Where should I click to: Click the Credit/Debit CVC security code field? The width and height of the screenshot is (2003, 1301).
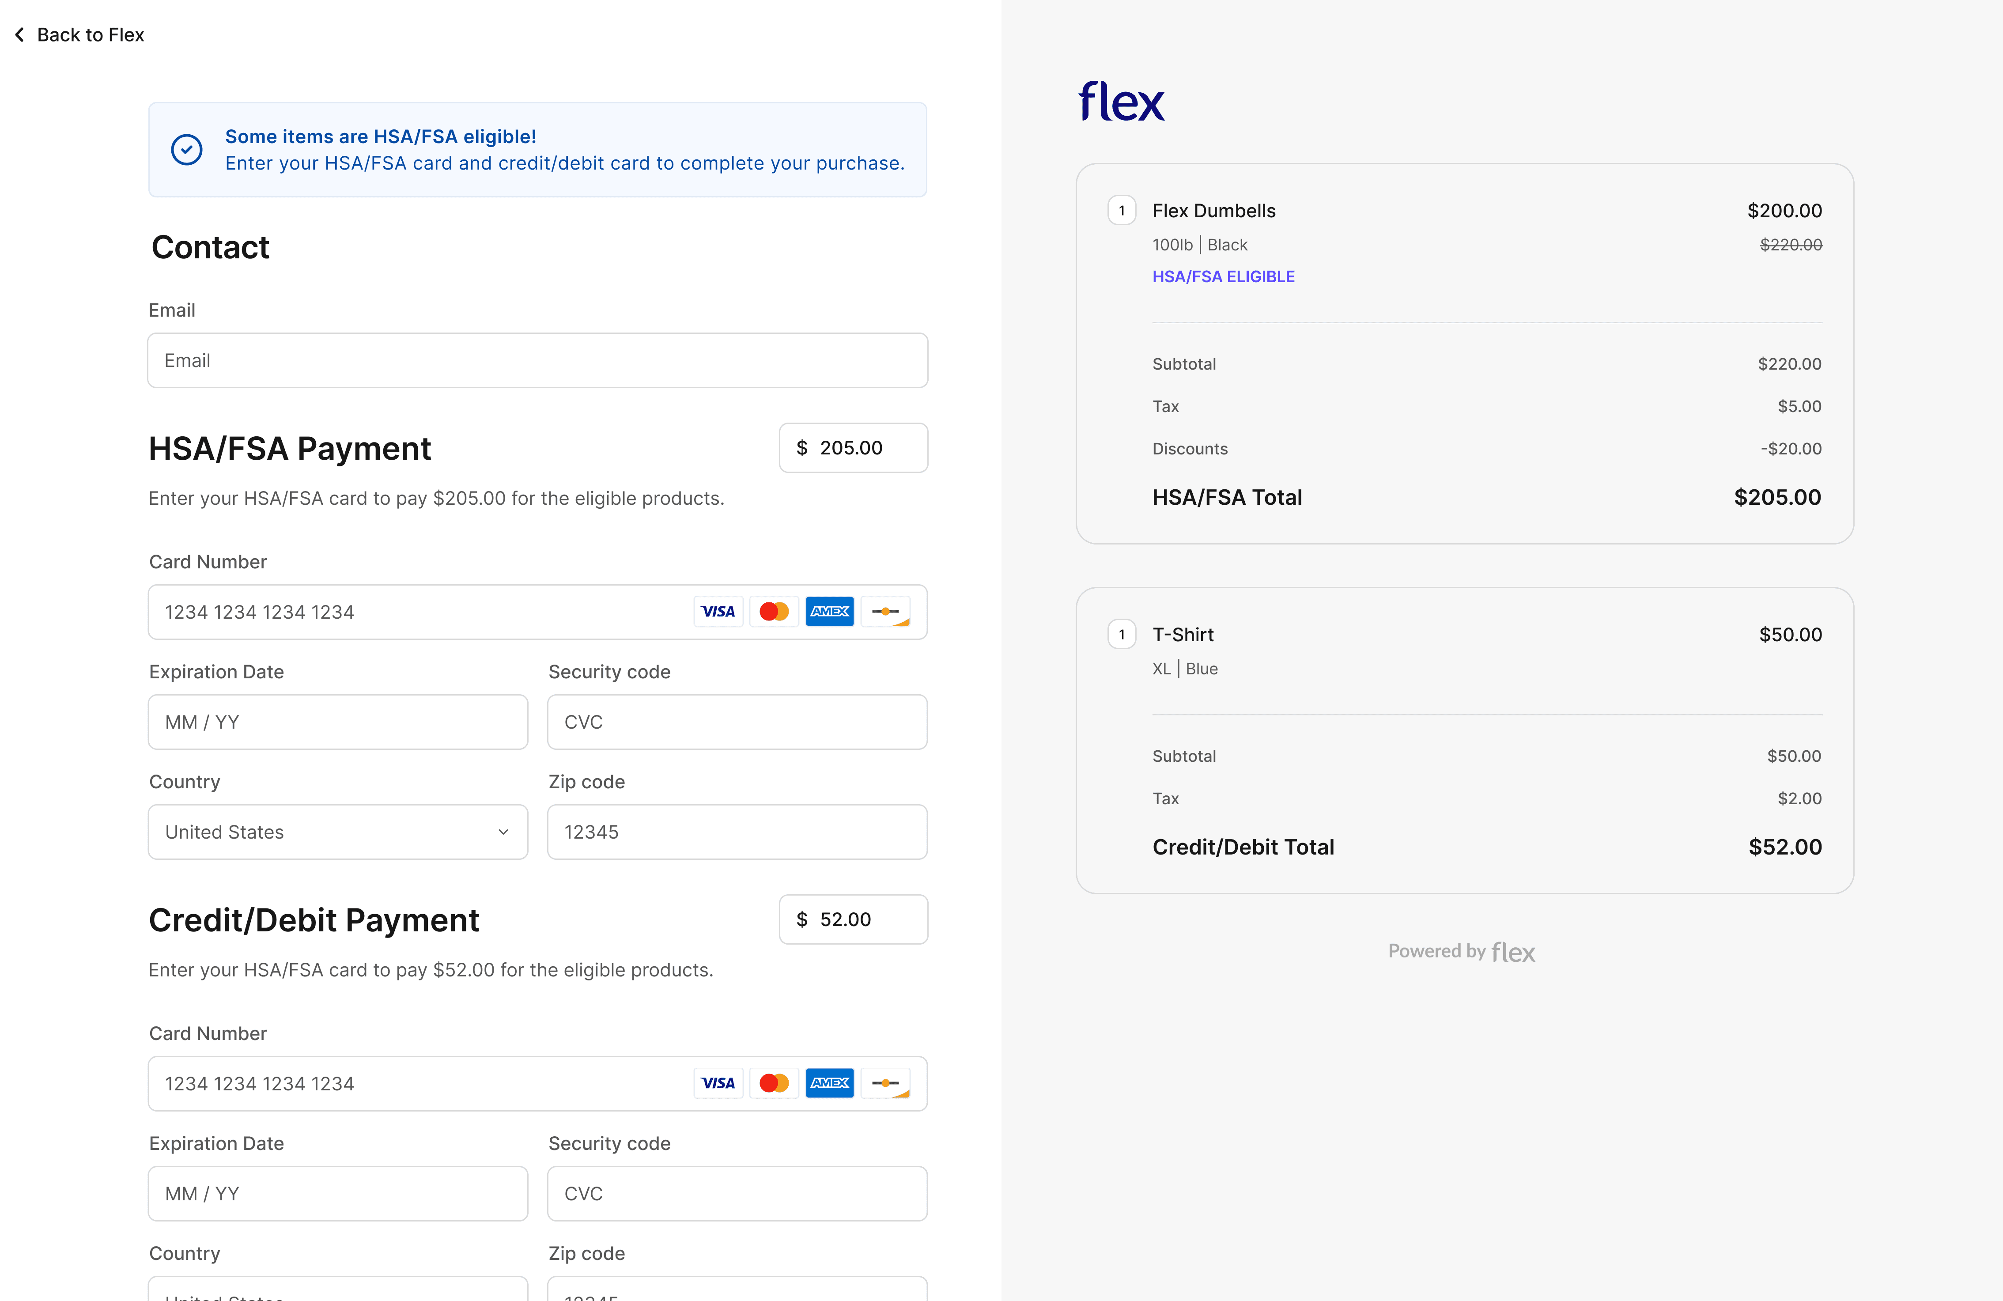[x=737, y=1193]
